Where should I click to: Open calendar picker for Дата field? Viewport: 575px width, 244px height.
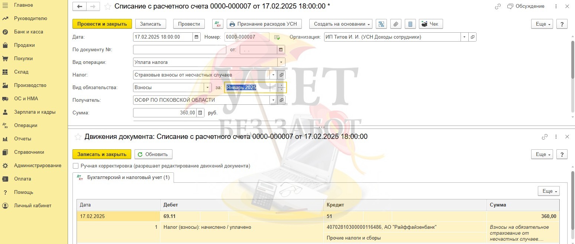(x=197, y=37)
